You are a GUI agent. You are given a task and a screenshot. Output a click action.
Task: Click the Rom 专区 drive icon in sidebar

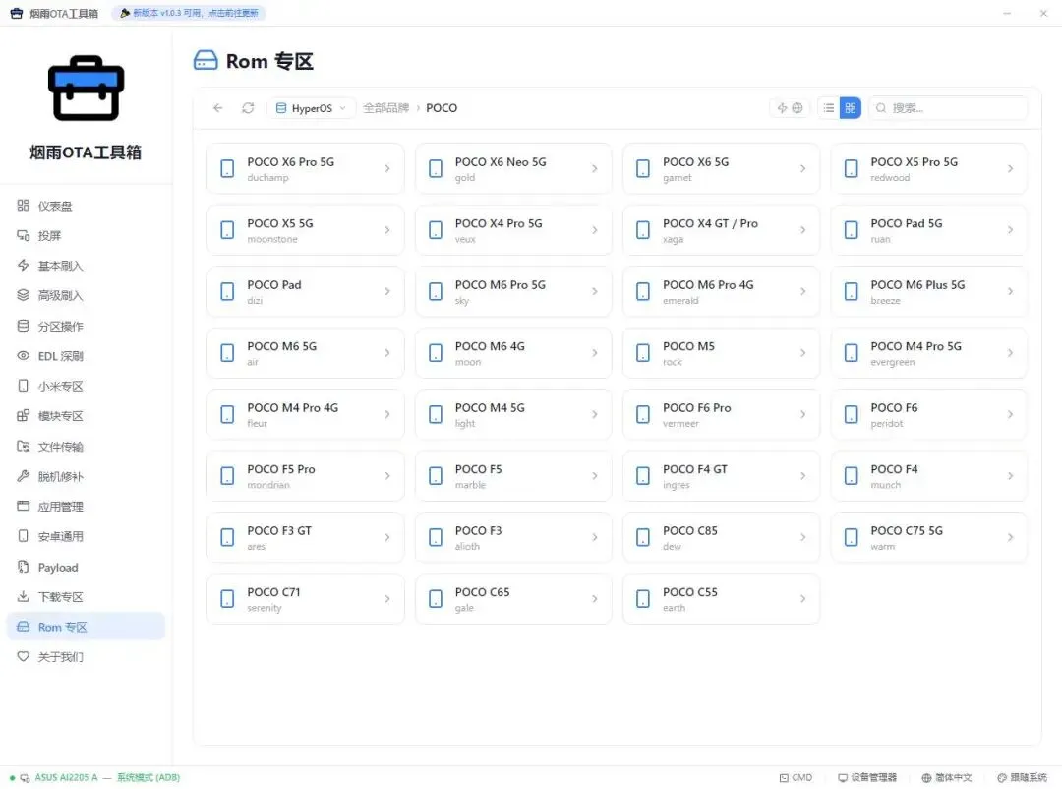[x=23, y=627]
